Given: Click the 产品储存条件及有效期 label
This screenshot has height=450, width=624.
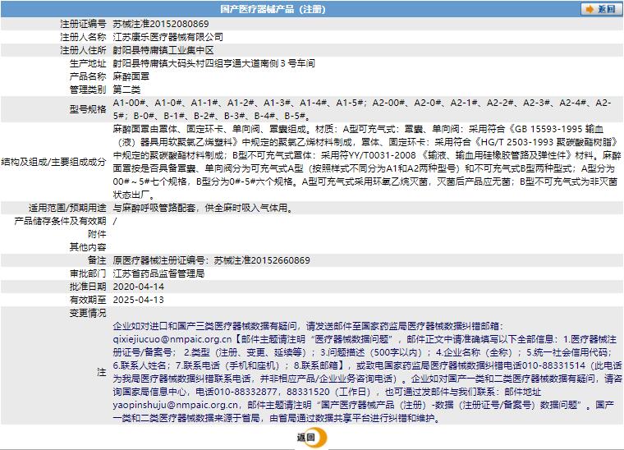Looking at the screenshot, I should (61, 221).
